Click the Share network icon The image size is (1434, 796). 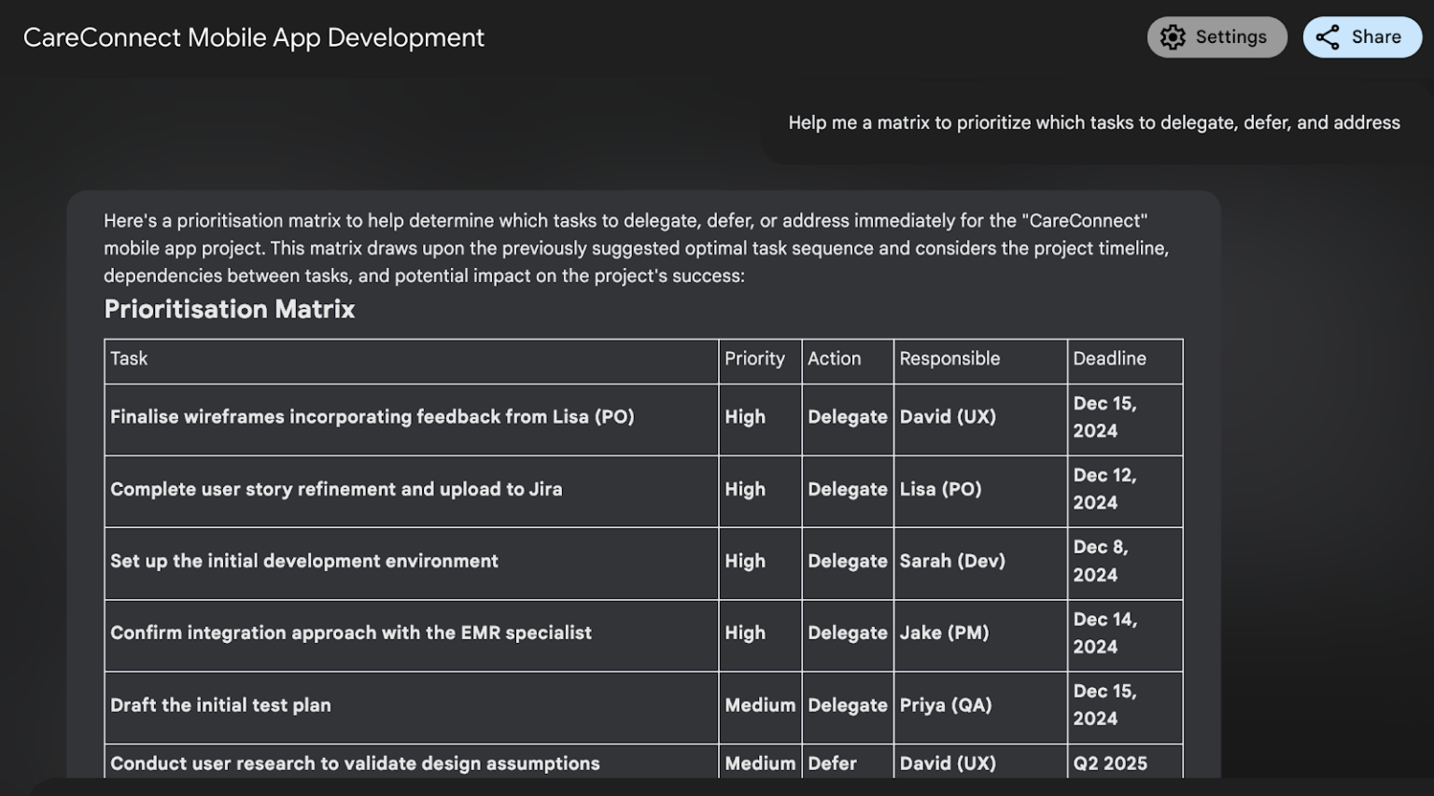[1328, 37]
